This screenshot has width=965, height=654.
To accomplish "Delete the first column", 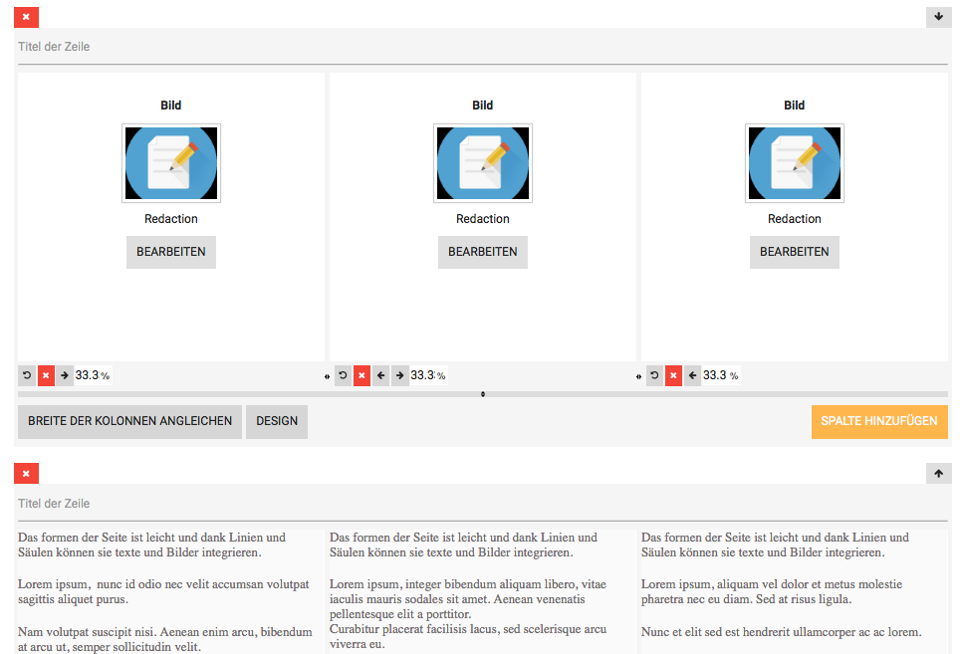I will point(46,375).
